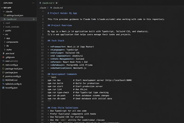Click the TS icon of next-env.d.ts
Image resolution: width=184 pixels, height=123 pixels.
(4, 61)
